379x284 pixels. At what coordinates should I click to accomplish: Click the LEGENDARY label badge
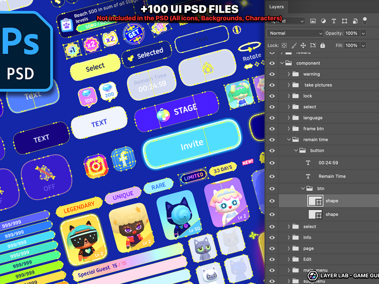[x=79, y=207]
